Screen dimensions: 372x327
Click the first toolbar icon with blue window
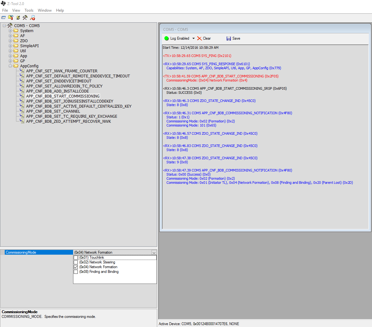click(x=3, y=18)
